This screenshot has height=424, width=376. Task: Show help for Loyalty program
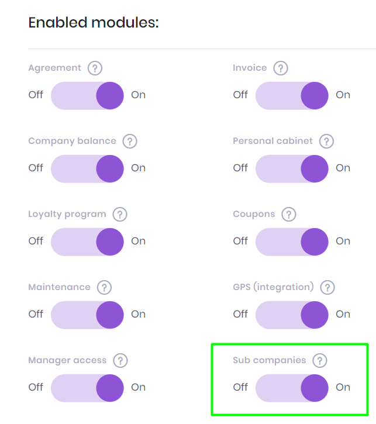click(120, 214)
